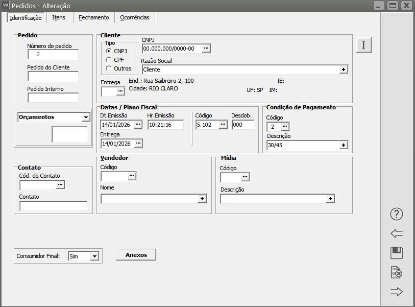Expand the Orçamentos dropdown

tap(85, 117)
